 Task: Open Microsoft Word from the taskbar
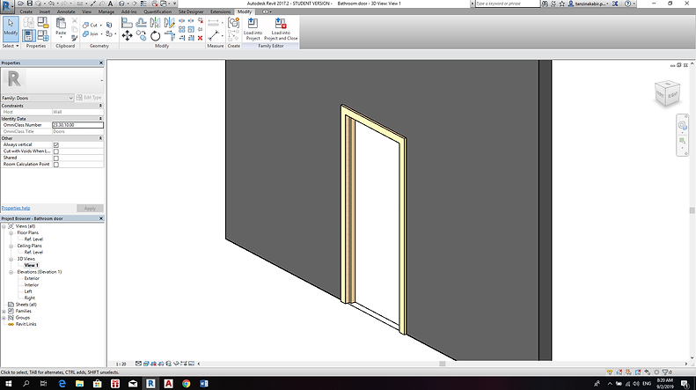point(204,383)
